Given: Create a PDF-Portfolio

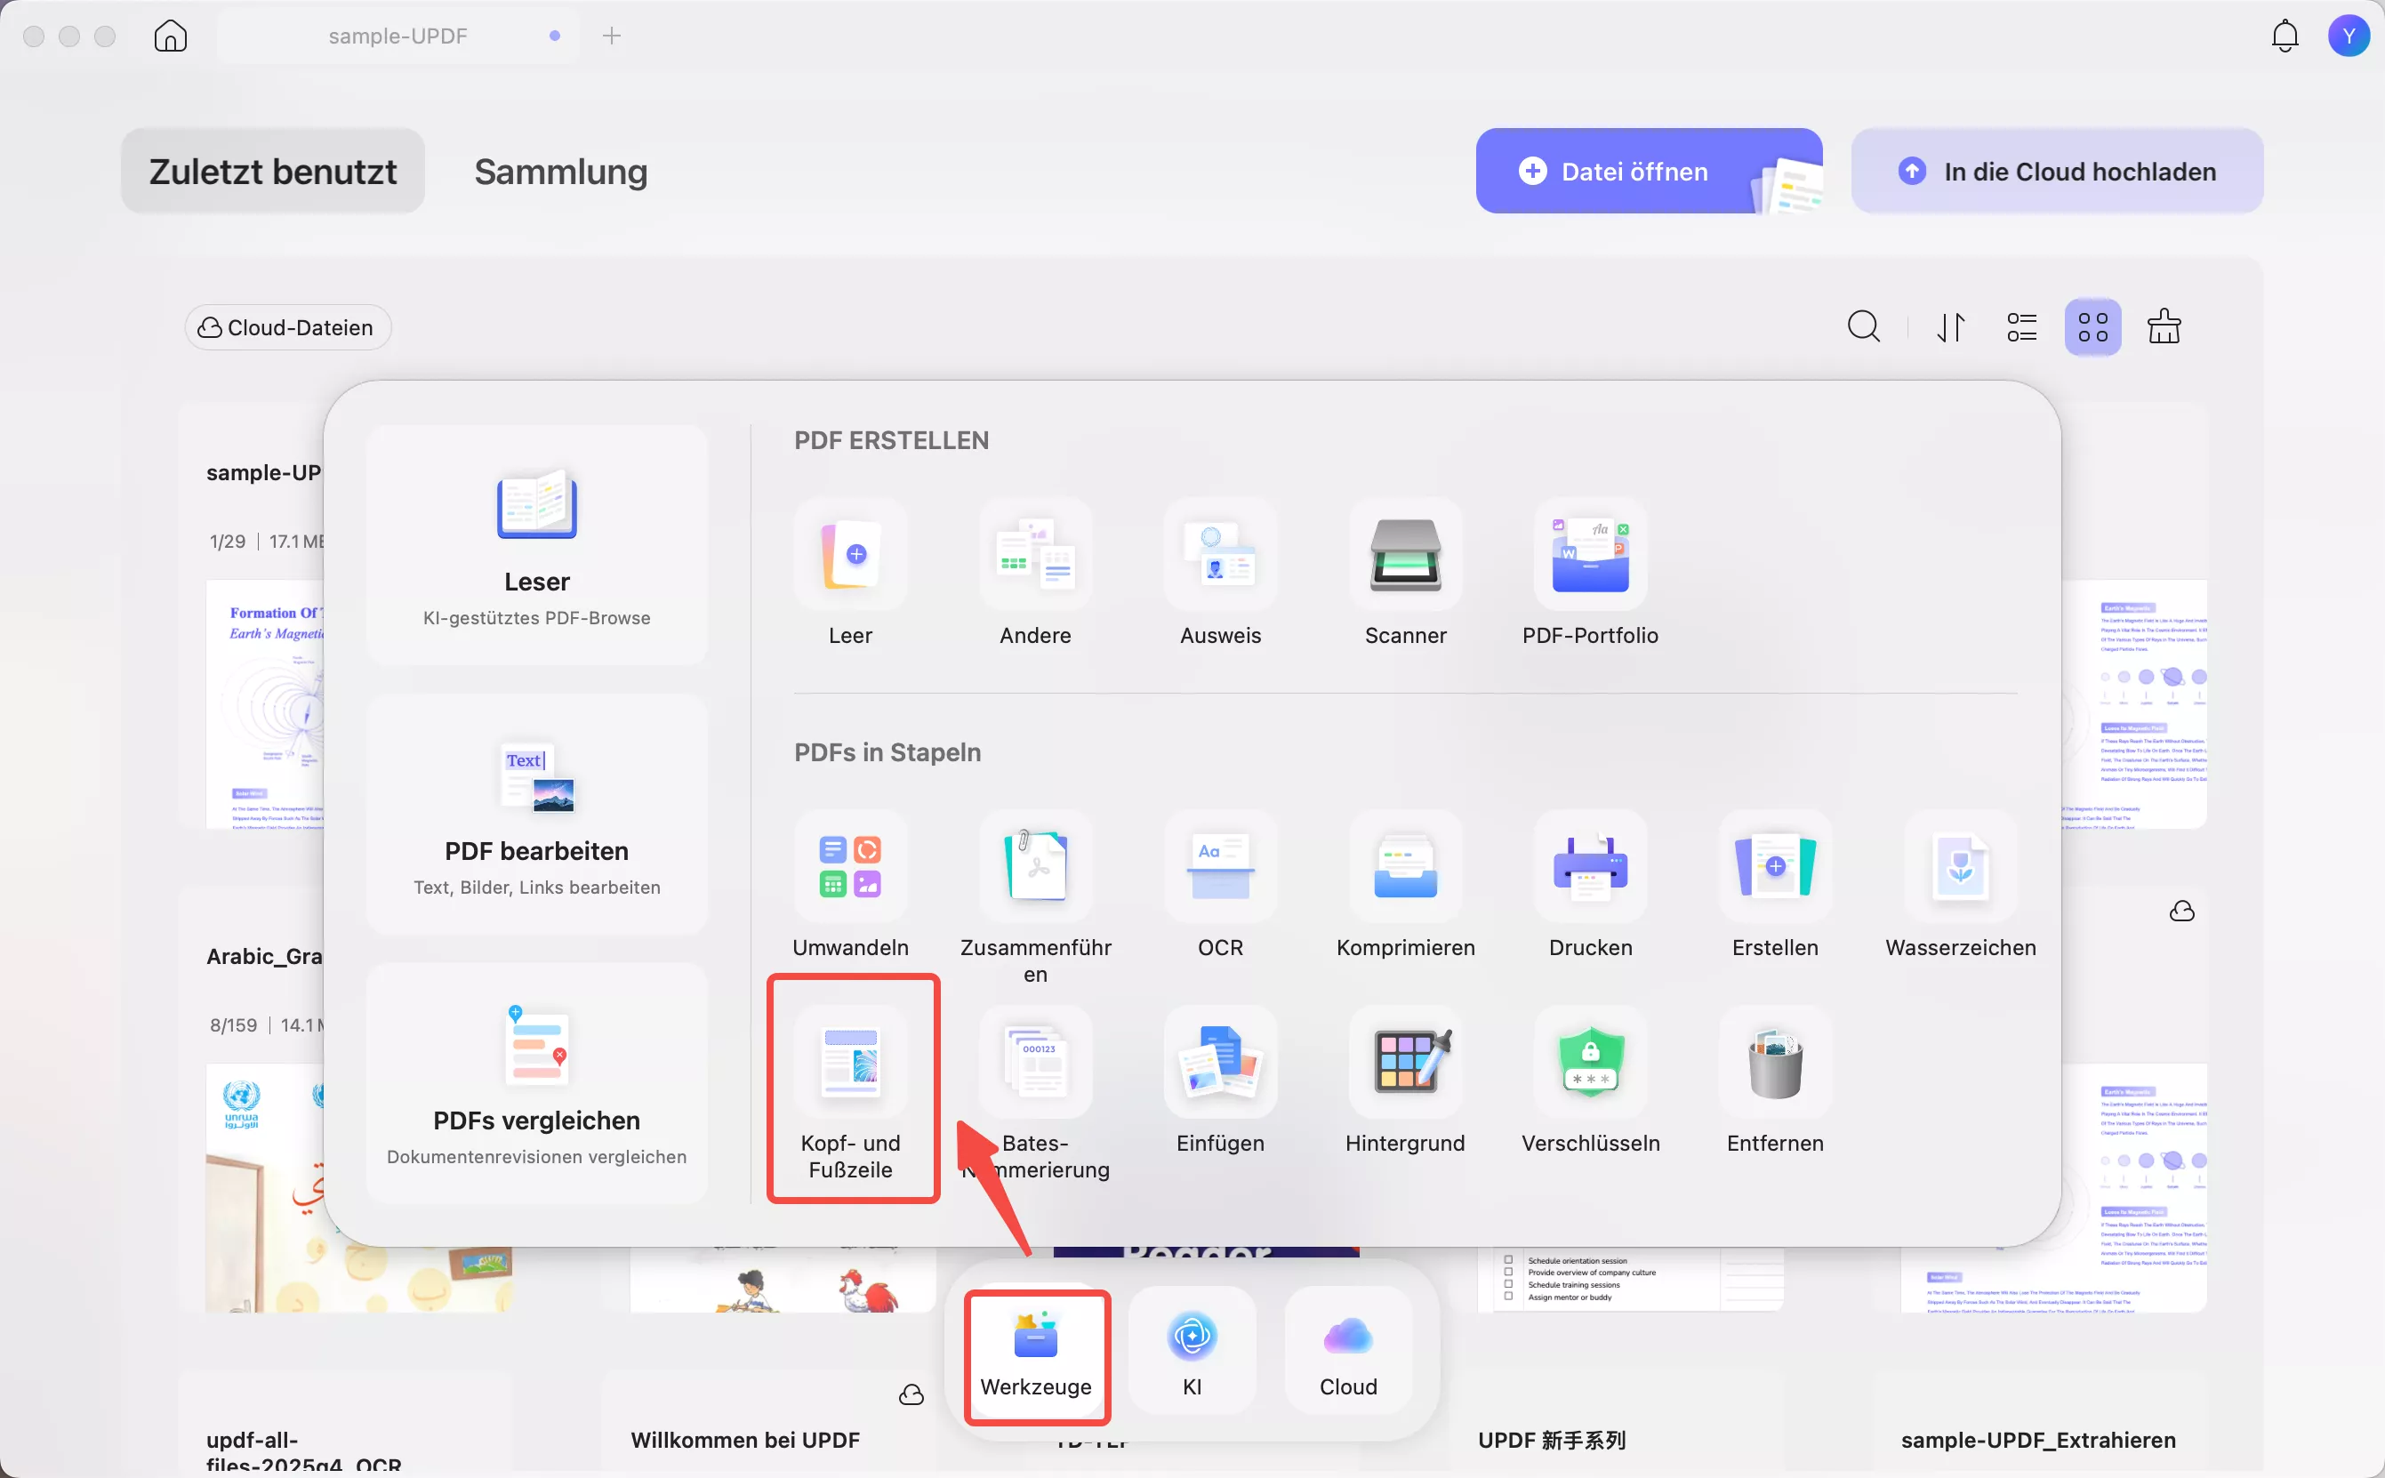Looking at the screenshot, I should pyautogui.click(x=1589, y=555).
